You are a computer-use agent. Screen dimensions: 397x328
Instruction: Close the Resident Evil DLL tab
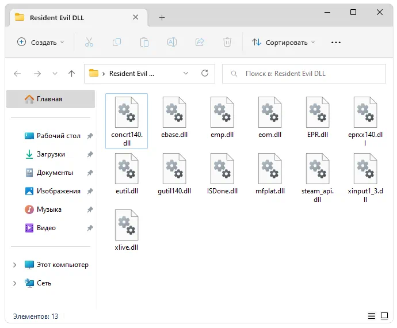[x=136, y=17]
